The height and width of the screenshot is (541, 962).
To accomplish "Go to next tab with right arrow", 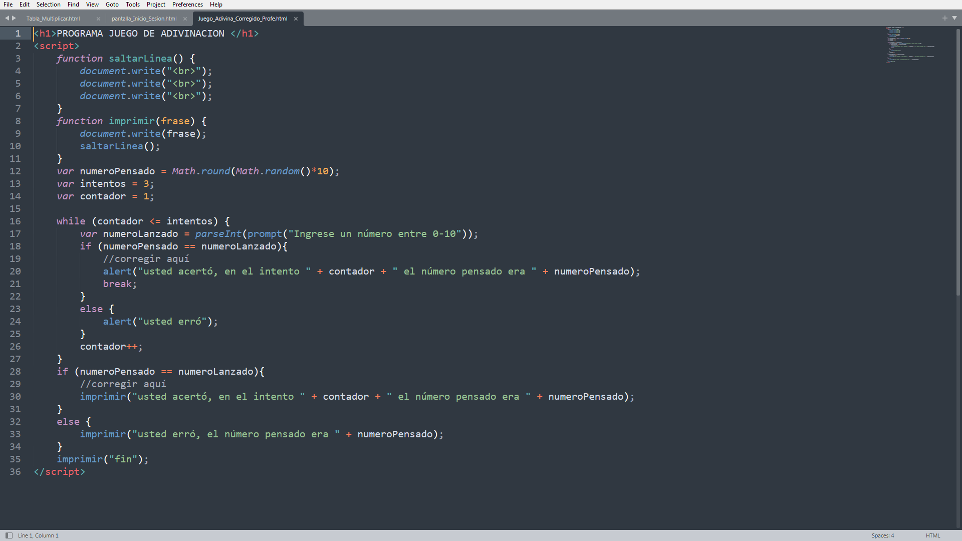I will (14, 18).
